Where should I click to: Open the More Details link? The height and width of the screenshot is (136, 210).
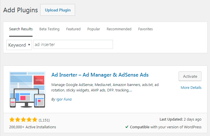pos(191,88)
